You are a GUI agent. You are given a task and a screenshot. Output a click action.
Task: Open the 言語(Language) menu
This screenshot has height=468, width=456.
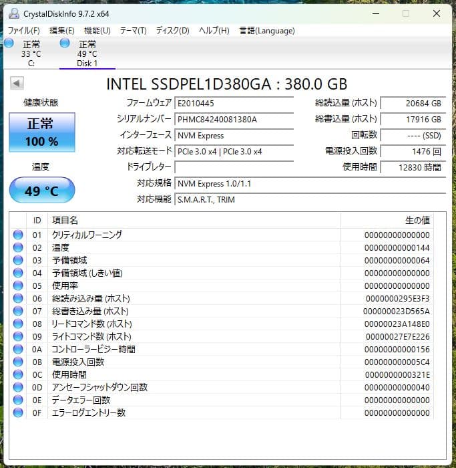[267, 31]
